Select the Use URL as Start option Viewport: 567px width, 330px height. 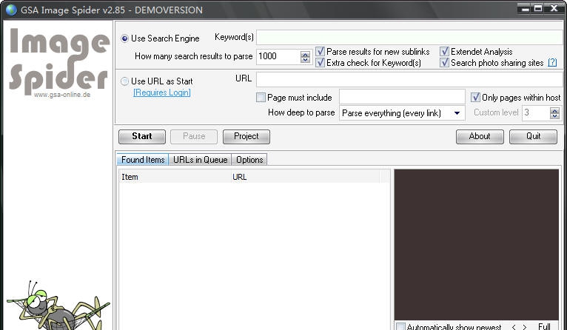[125, 81]
